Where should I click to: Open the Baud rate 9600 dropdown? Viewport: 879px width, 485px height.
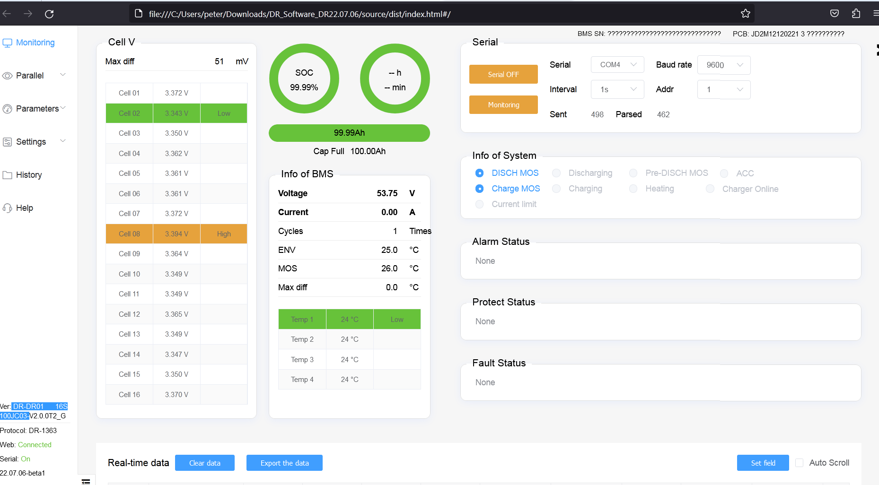724,65
